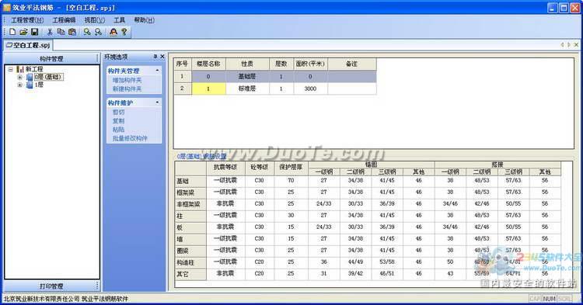Click the New file toolbar icon
Image resolution: width=583 pixels, height=305 pixels.
coord(12,32)
